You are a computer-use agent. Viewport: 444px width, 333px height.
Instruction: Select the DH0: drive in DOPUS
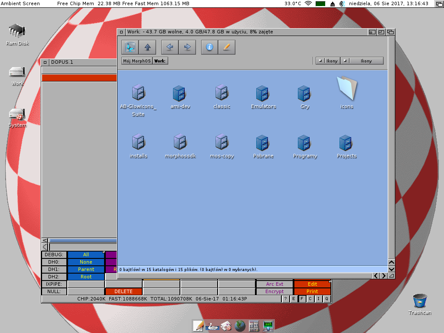(x=54, y=262)
